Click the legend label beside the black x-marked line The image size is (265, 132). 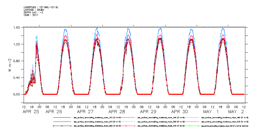click(97, 126)
